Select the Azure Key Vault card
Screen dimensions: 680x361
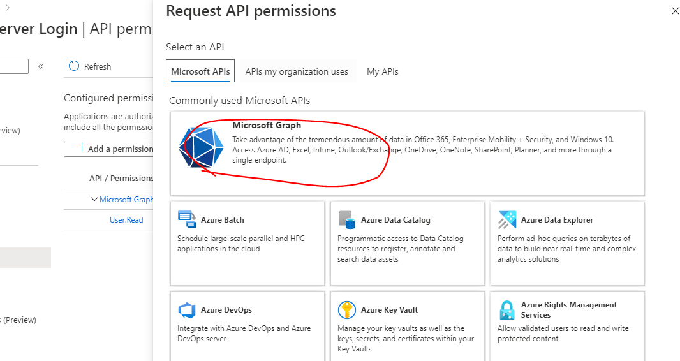[407, 326]
